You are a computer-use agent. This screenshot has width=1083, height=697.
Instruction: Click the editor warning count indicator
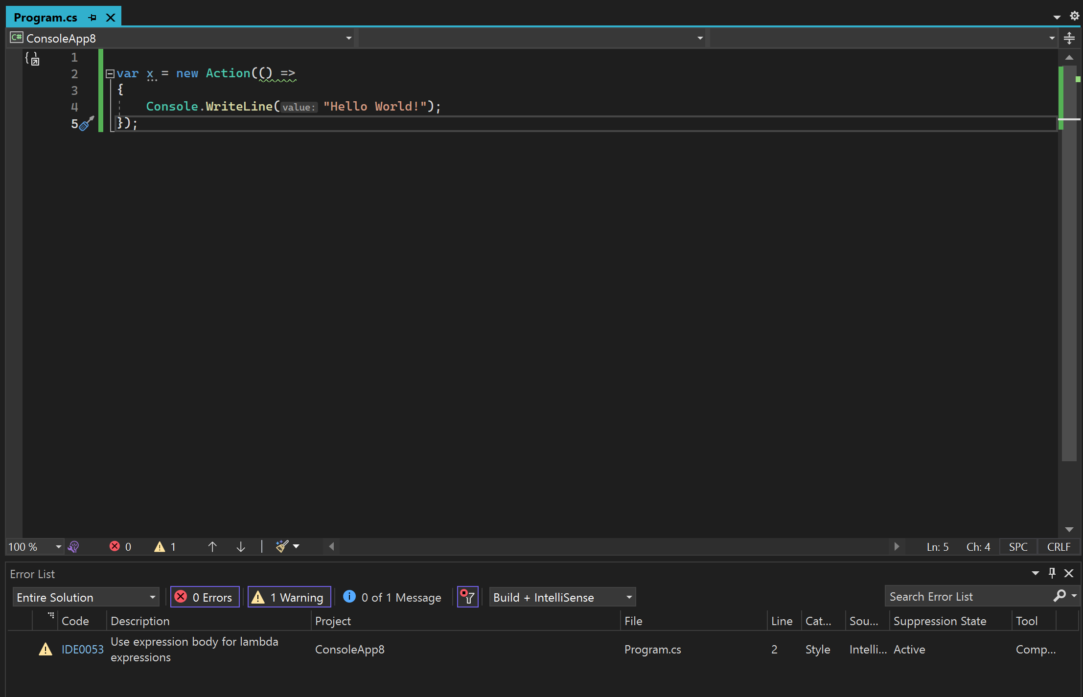tap(165, 546)
